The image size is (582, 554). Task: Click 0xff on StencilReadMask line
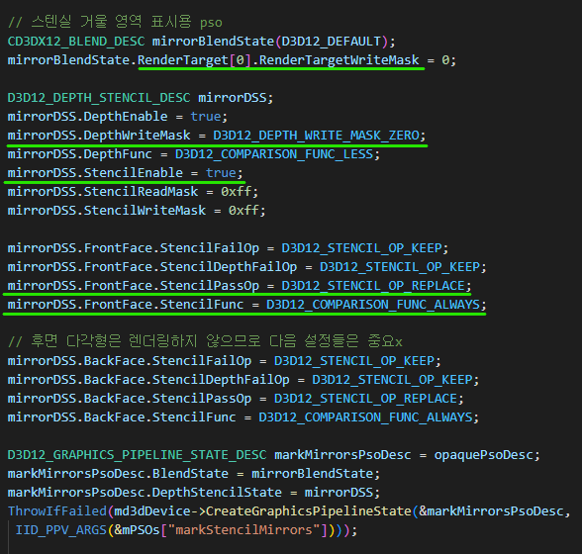coord(236,192)
